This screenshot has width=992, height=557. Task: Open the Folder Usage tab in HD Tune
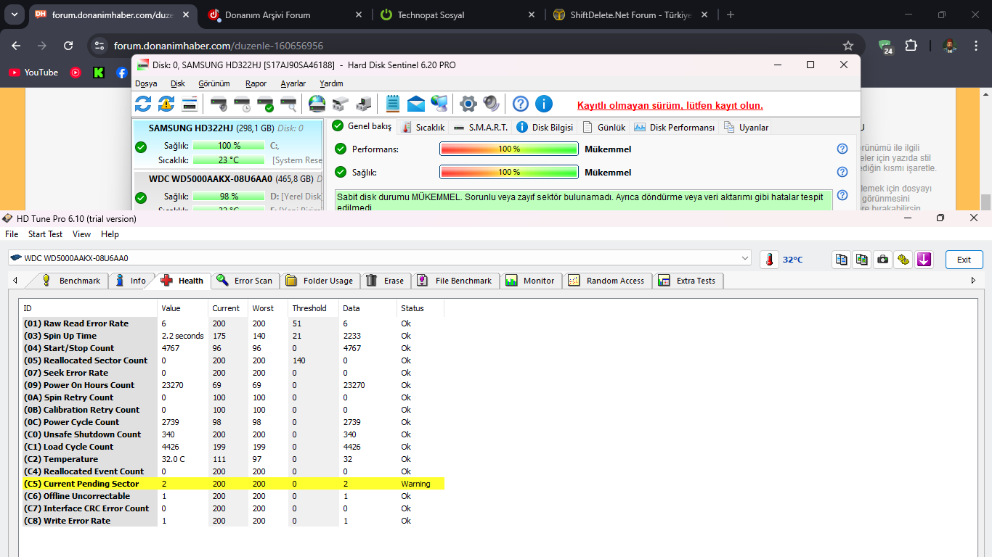[x=320, y=281]
